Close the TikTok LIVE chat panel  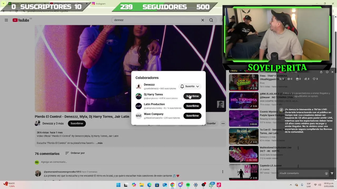click(x=332, y=72)
